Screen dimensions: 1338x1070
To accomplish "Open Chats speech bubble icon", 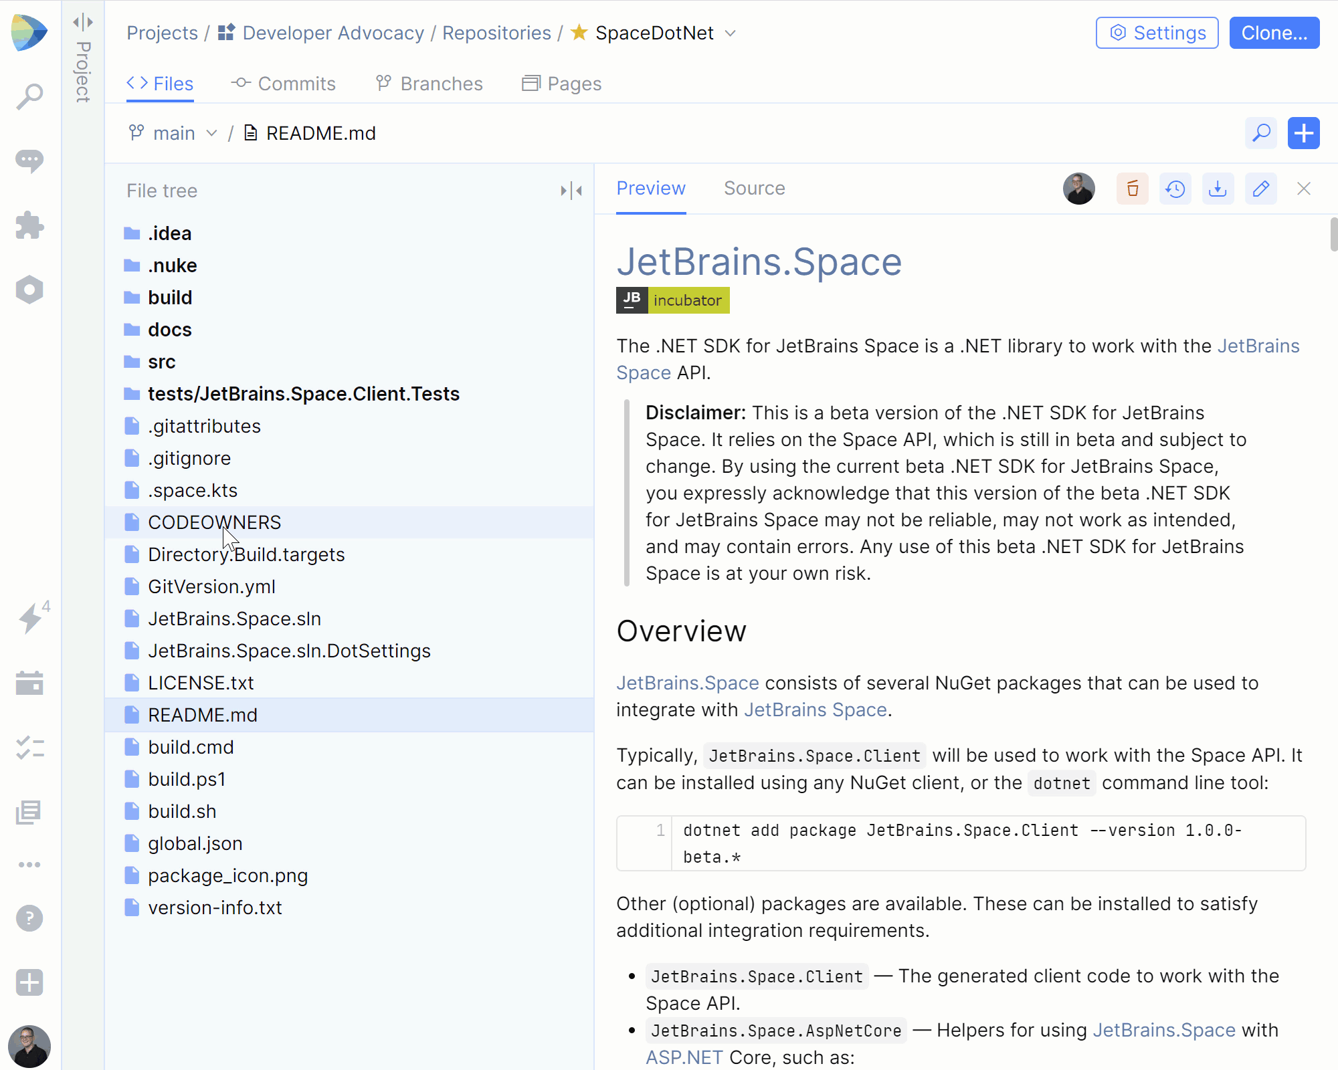I will tap(29, 160).
